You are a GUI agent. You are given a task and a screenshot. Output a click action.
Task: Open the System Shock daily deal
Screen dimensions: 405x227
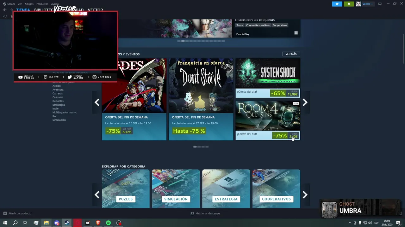(268, 78)
